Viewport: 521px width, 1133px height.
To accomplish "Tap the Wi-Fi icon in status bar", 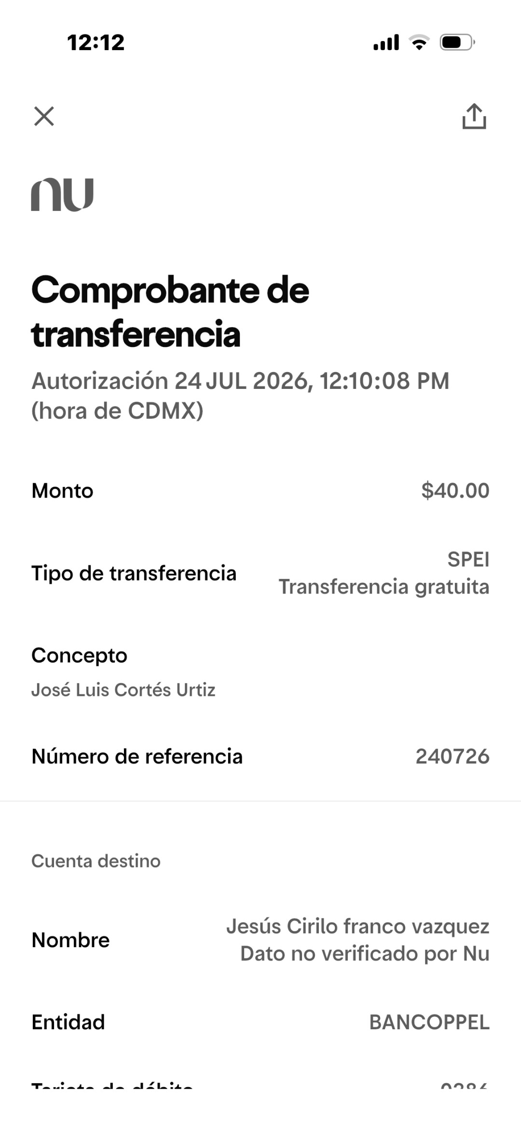I will 419,42.
